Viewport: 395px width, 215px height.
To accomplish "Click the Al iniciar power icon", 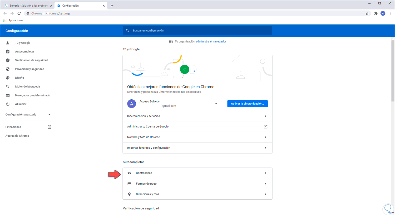I will point(8,104).
